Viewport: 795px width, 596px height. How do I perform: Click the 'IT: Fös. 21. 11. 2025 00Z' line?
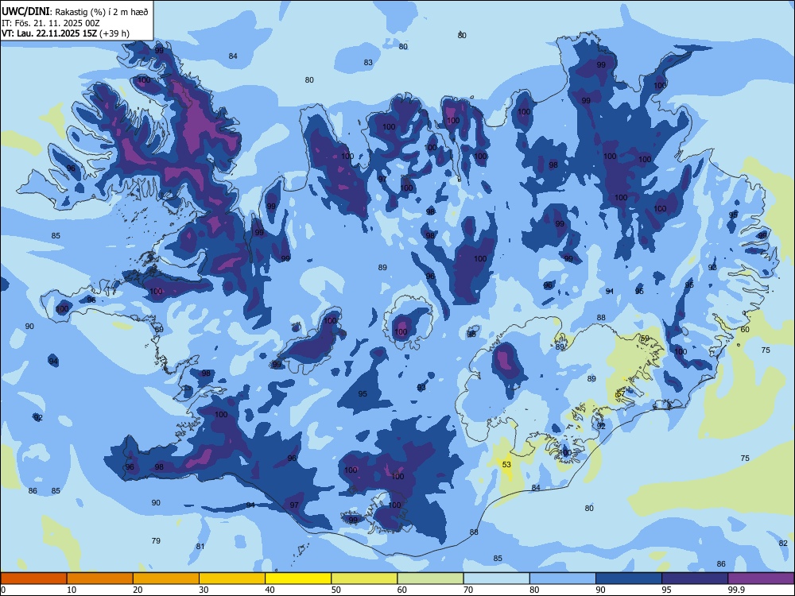(x=50, y=23)
